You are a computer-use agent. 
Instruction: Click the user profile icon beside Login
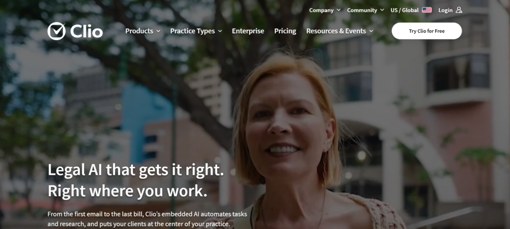pyautogui.click(x=459, y=10)
